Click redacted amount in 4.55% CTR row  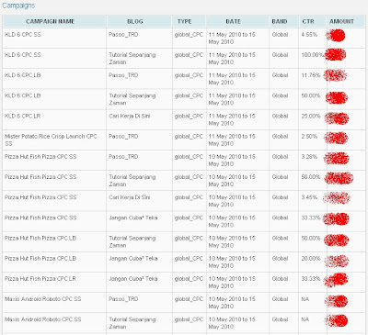point(336,36)
